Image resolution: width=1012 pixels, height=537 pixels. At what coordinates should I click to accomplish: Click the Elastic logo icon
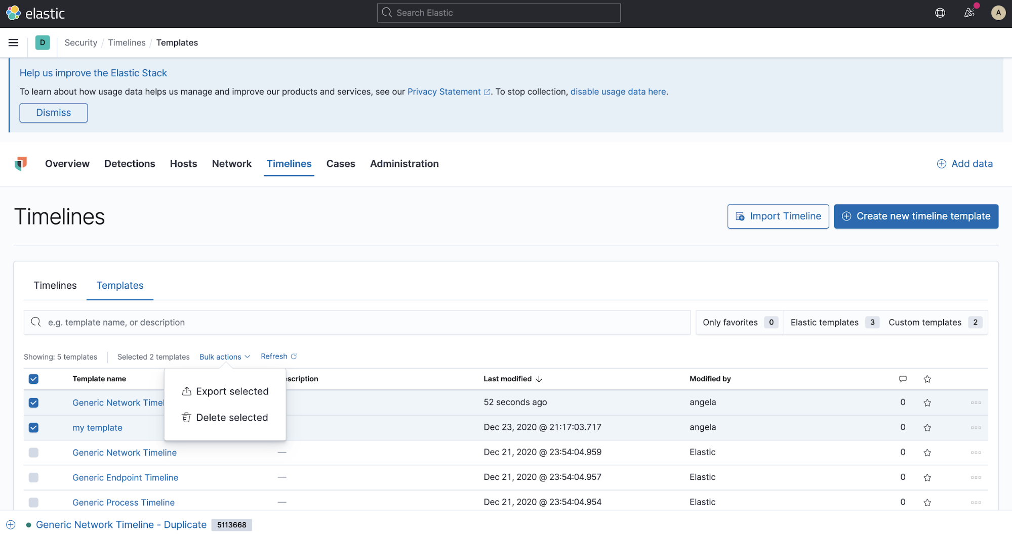click(13, 13)
